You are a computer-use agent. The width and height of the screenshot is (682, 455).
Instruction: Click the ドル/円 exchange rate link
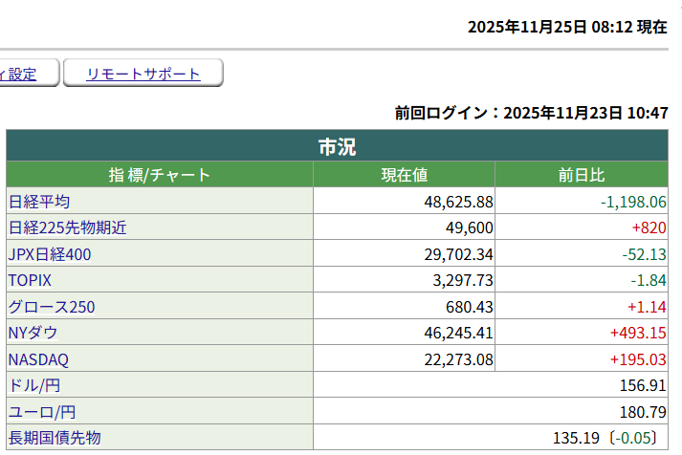(34, 385)
